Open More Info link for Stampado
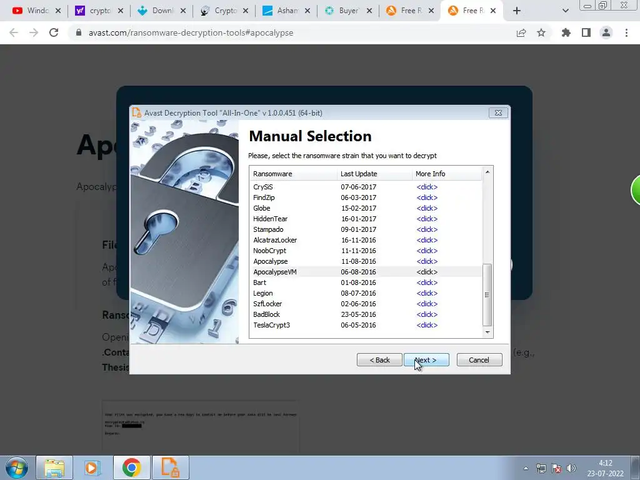Image resolution: width=640 pixels, height=480 pixels. click(427, 229)
